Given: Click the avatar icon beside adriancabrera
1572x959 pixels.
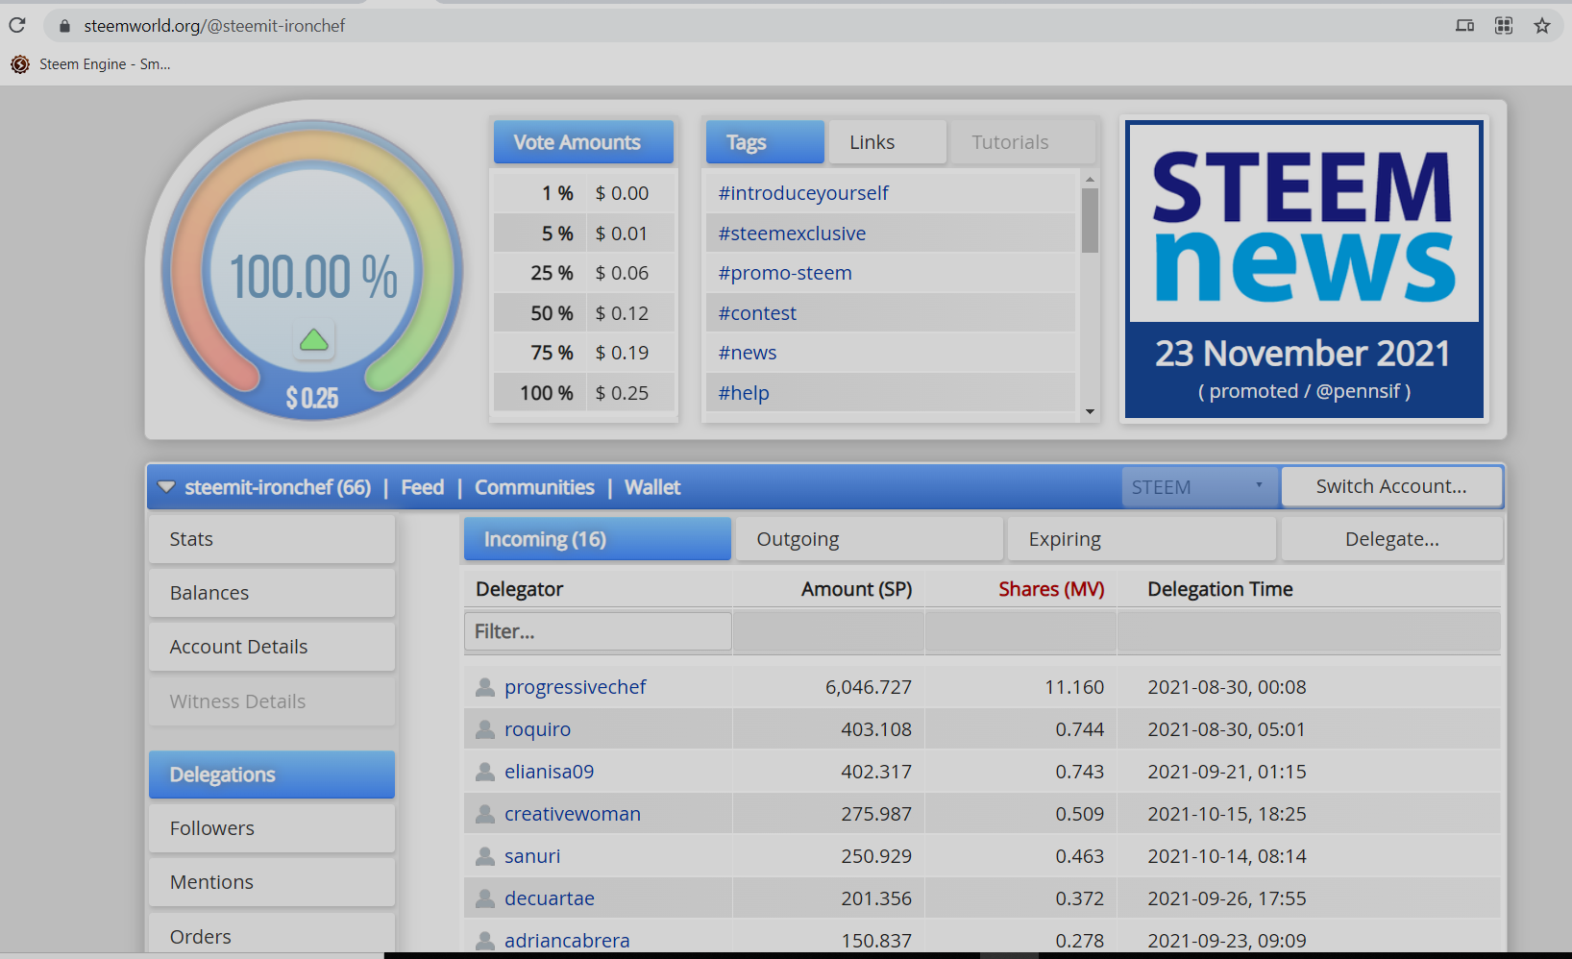Looking at the screenshot, I should 485,941.
